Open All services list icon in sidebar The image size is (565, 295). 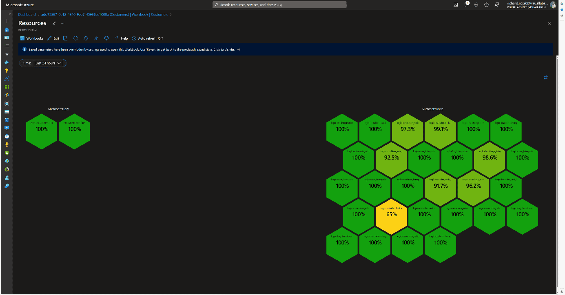pos(7,46)
